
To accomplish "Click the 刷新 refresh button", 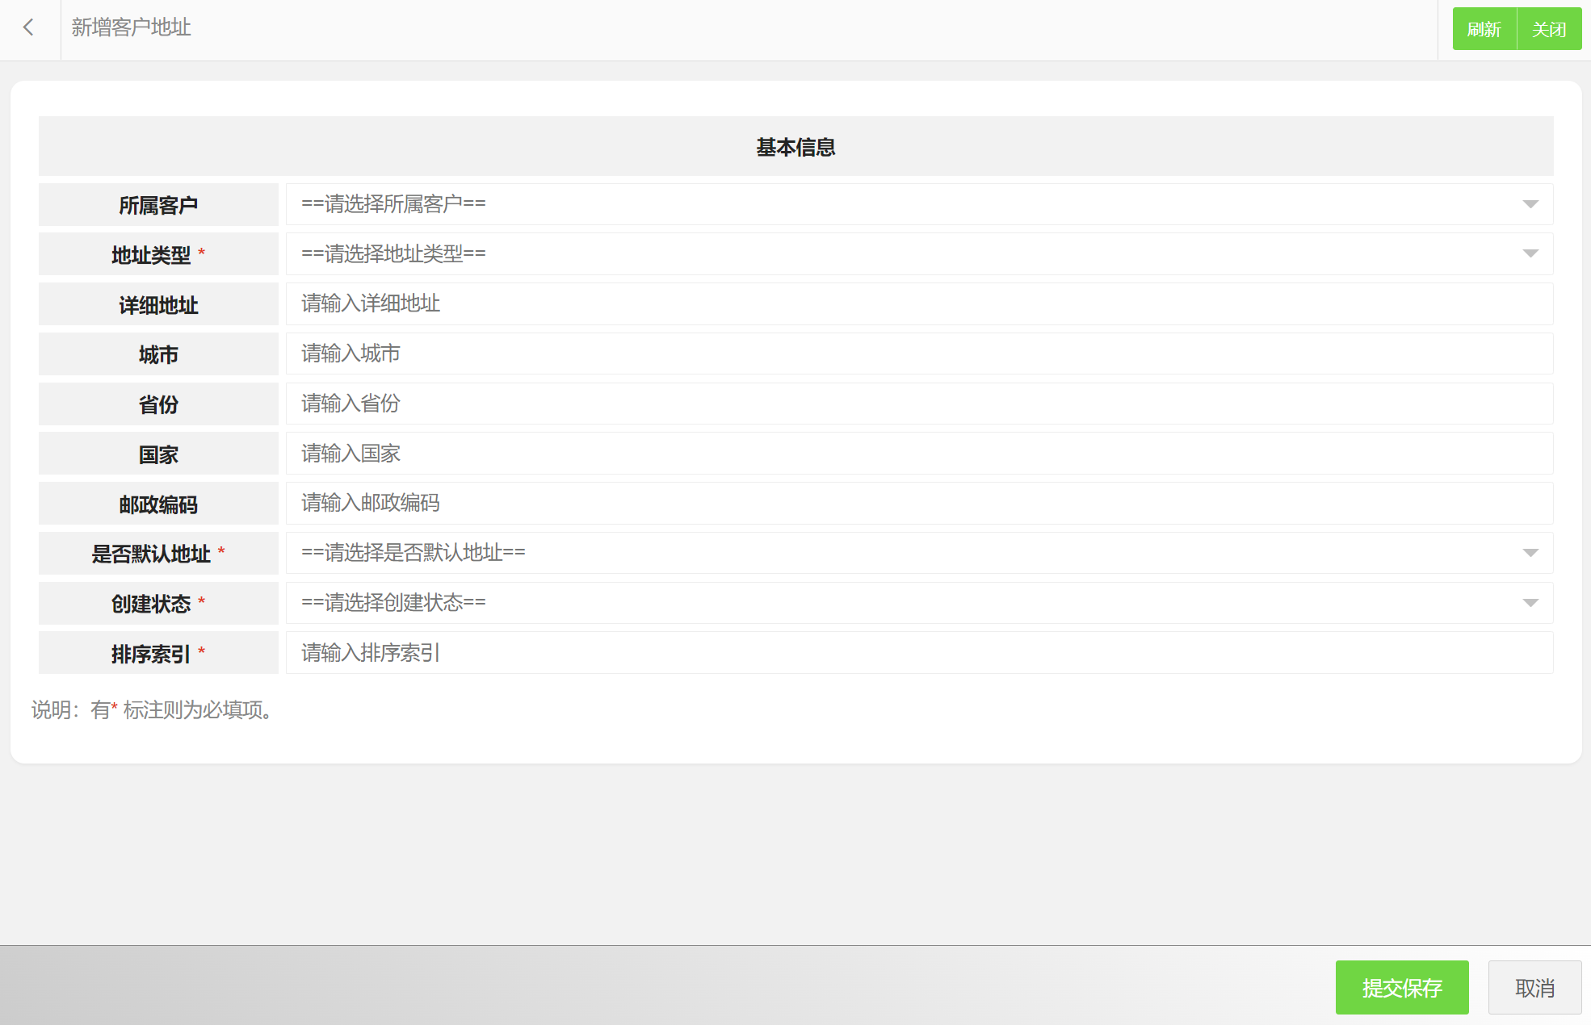I will coord(1484,30).
